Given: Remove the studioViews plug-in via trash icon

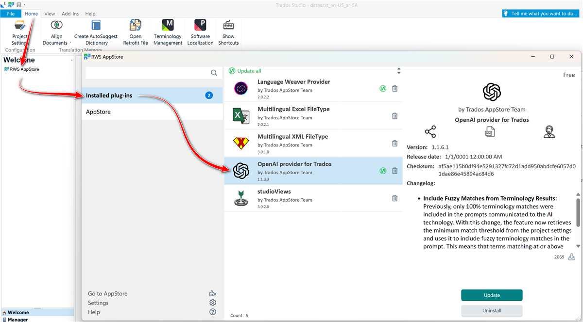Looking at the screenshot, I should click(x=394, y=198).
